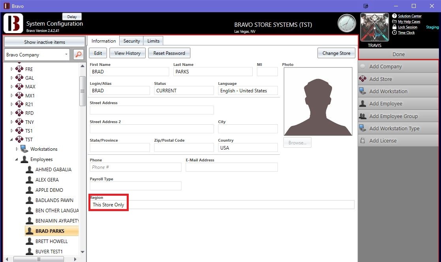Click Add Company button
This screenshot has height=262, width=441.
pos(398,66)
